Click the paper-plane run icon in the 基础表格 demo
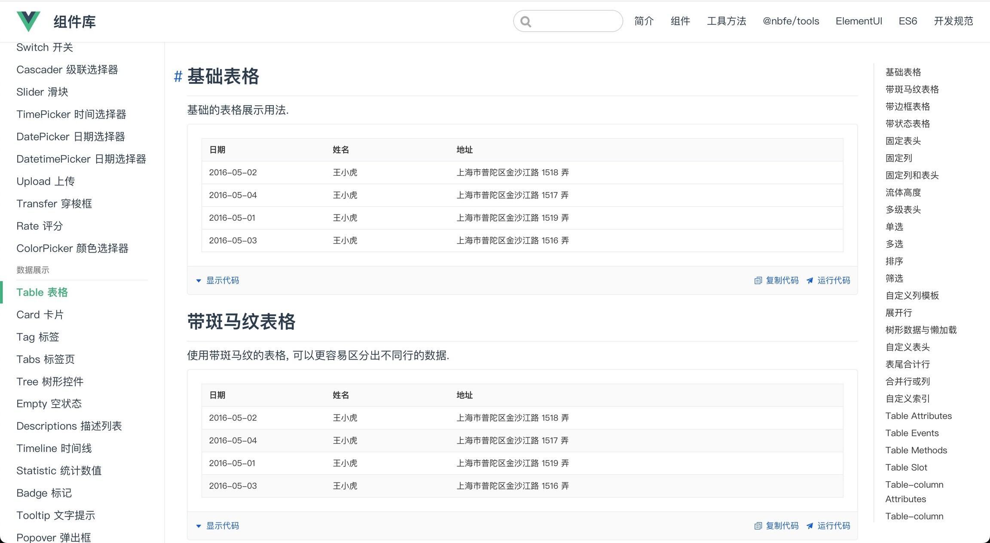This screenshot has width=990, height=543. (x=810, y=281)
